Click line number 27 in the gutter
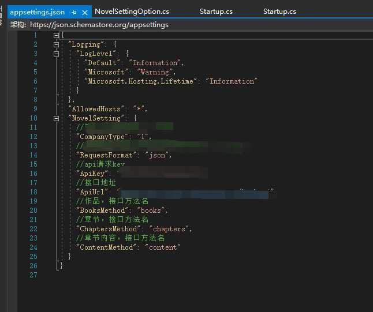 click(x=33, y=275)
